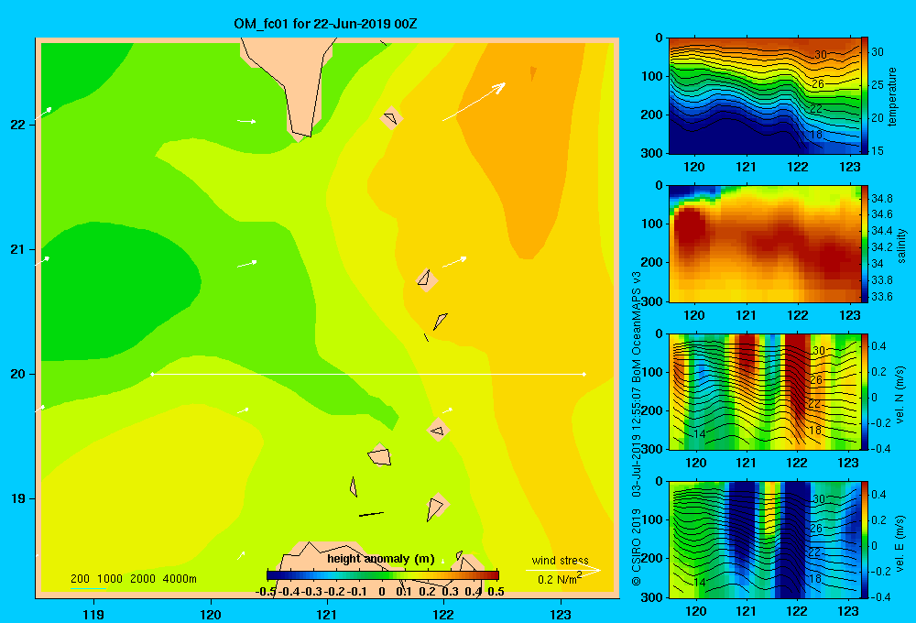Viewport: 916px width, 623px height.
Task: Click the "200 1000 2000 4000m" depth contour legend
Action: pyautogui.click(x=133, y=579)
